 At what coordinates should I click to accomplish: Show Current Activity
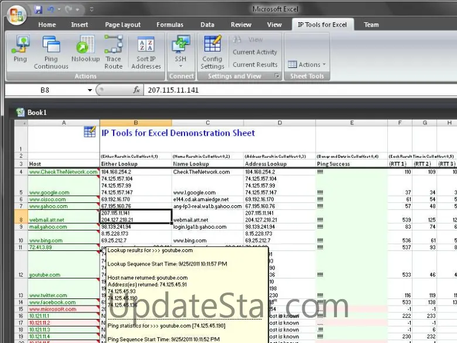tap(255, 52)
